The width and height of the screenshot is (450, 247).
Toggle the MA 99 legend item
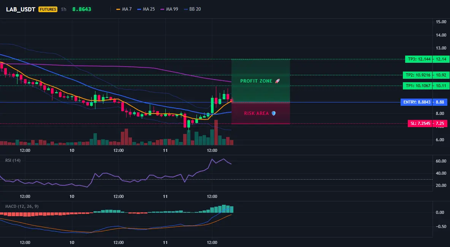(170, 9)
